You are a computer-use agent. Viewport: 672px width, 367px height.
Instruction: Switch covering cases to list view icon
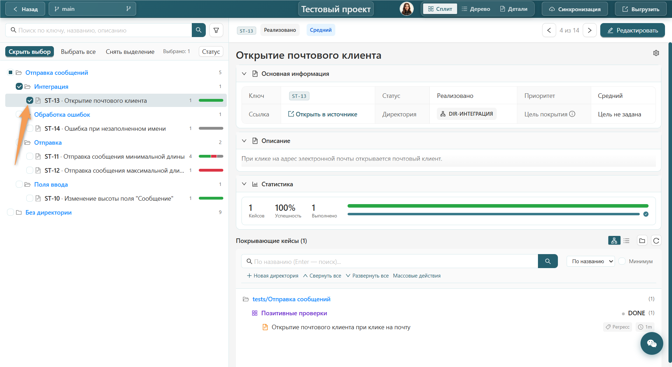pyautogui.click(x=626, y=240)
